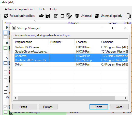Open the Help menu
This screenshot has height=115, width=132.
pyautogui.click(x=53, y=9)
